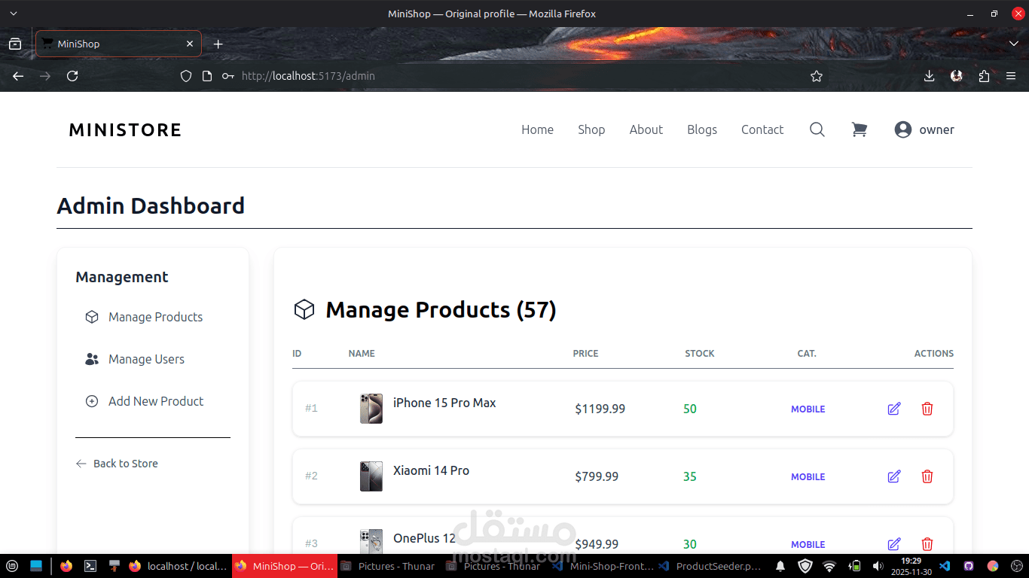1029x578 pixels.
Task: Click the MOBILE tag in Xiaomi row
Action: click(808, 477)
